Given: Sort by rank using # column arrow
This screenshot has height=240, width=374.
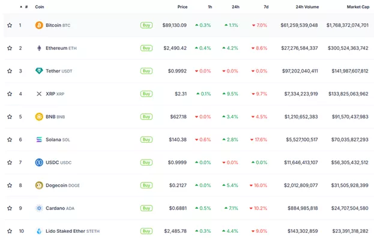Looking at the screenshot, I should point(22,7).
